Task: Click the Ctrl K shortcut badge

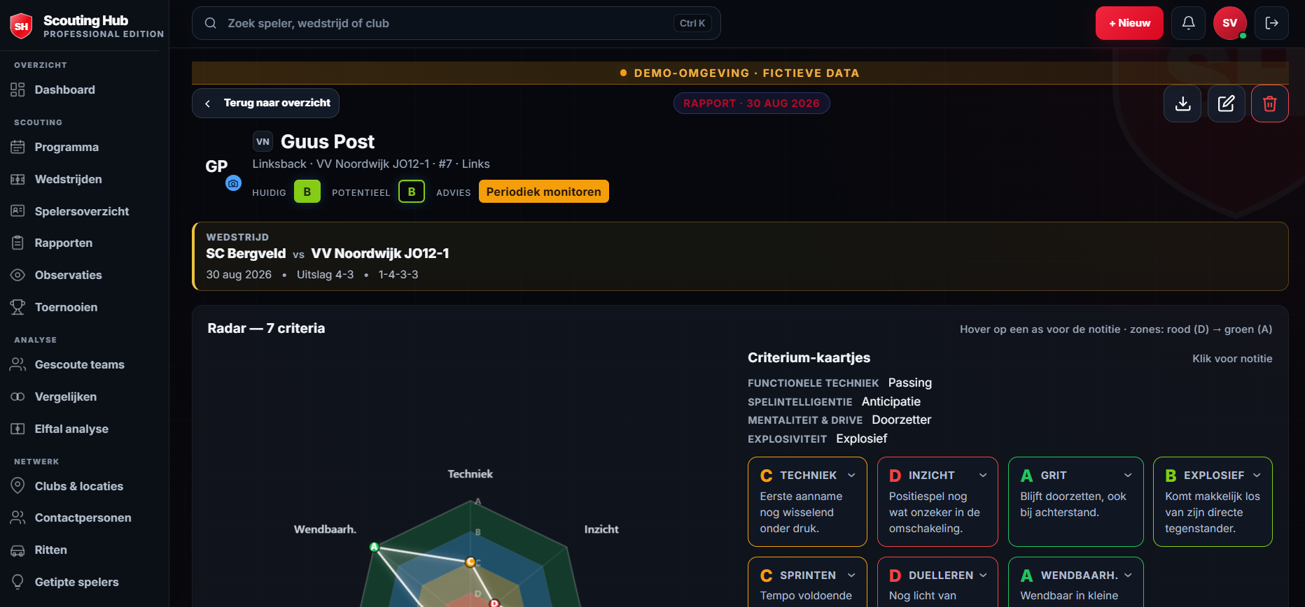Action: 692,23
